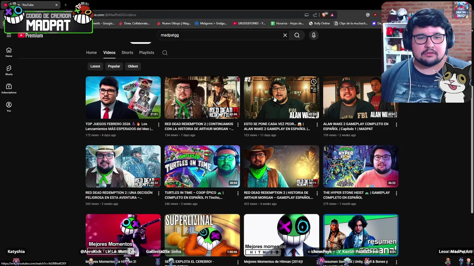Image resolution: width=474 pixels, height=266 pixels.
Task: Sort videos by Oldest
Action: pyautogui.click(x=133, y=66)
